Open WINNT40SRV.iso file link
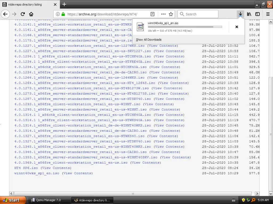This screenshot has width=273, height=204. pyautogui.click(x=86, y=157)
